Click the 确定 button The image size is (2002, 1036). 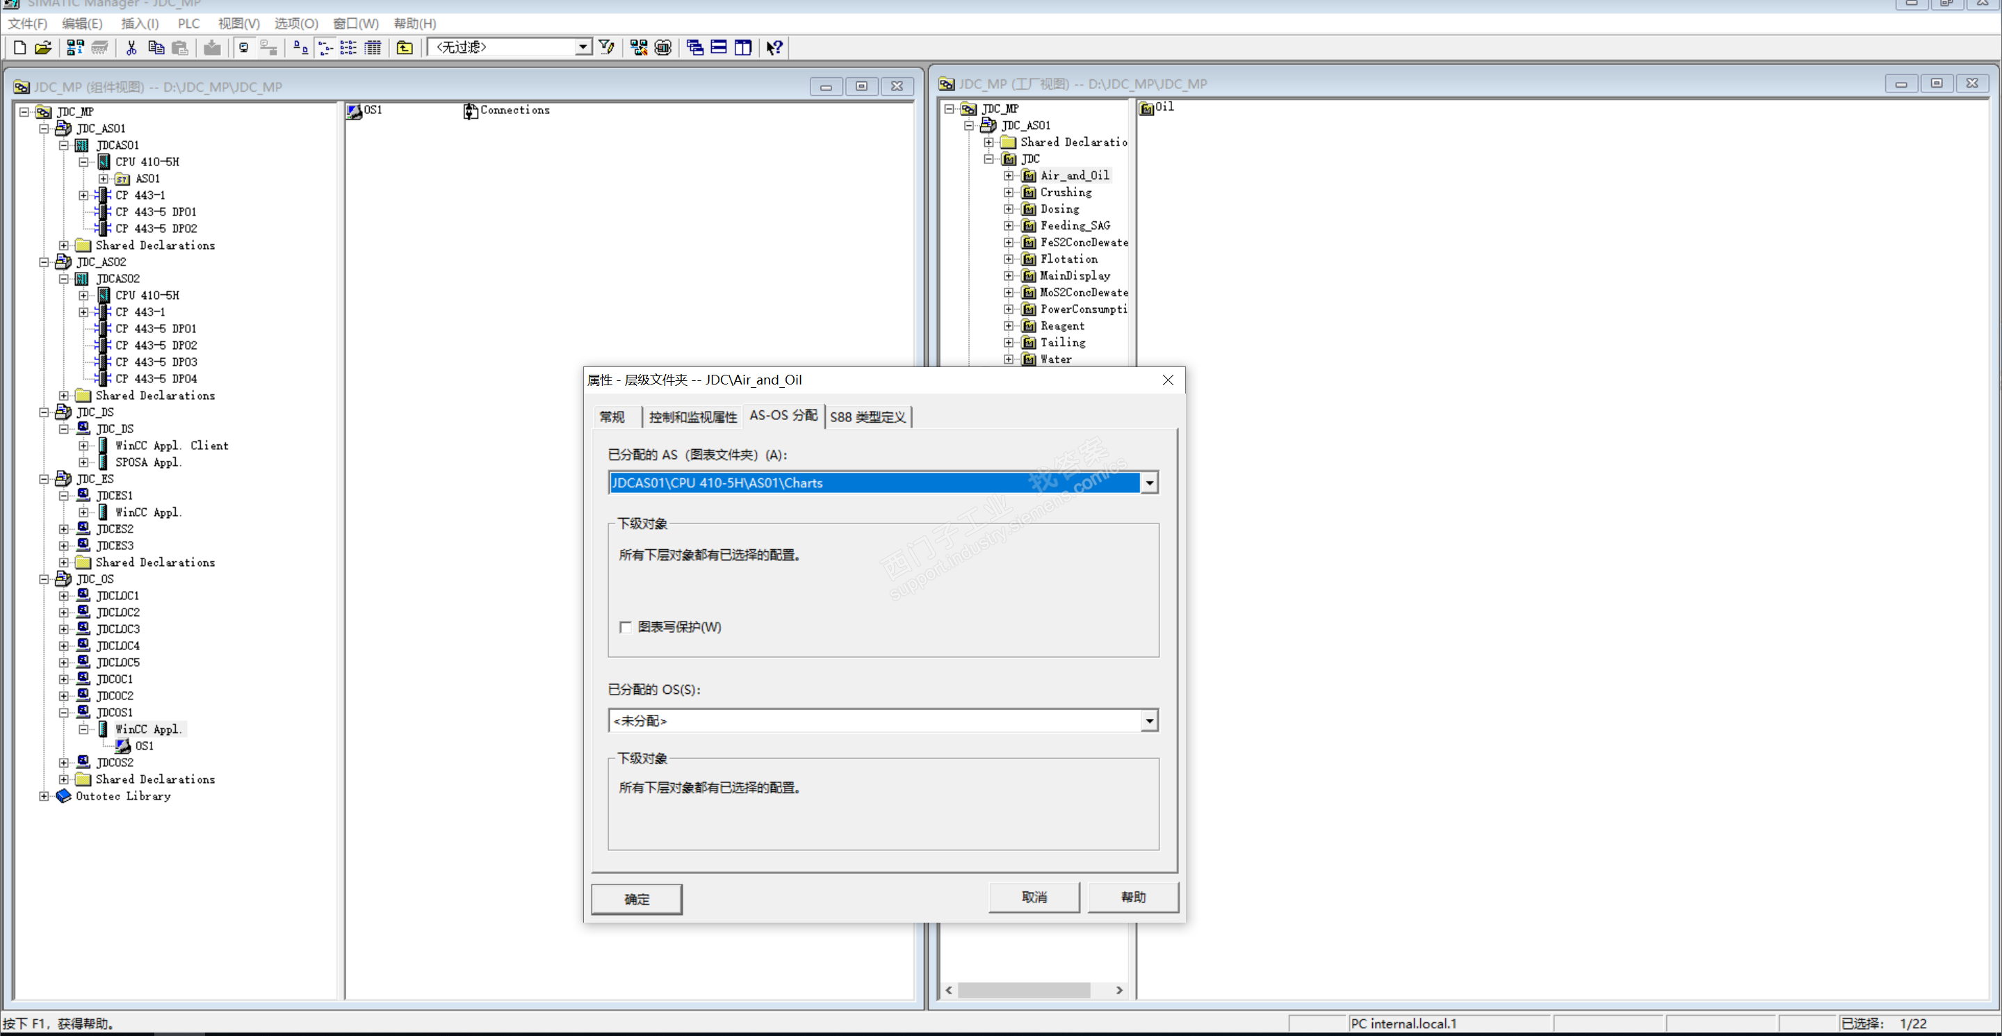pyautogui.click(x=637, y=898)
